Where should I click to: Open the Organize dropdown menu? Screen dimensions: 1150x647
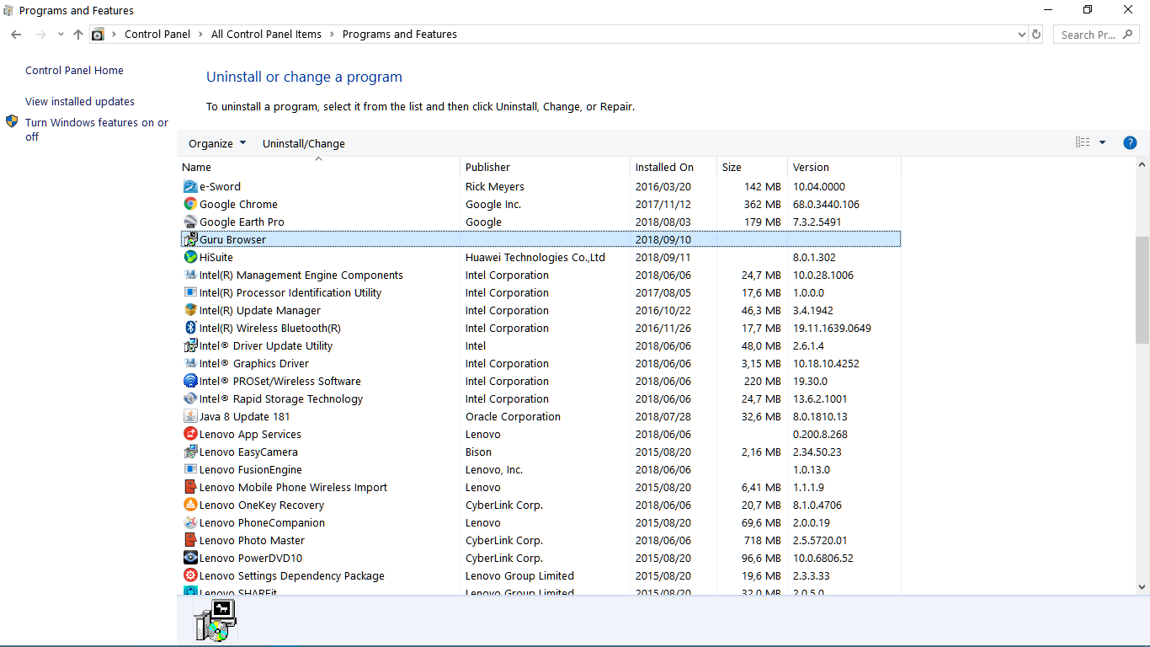click(217, 143)
